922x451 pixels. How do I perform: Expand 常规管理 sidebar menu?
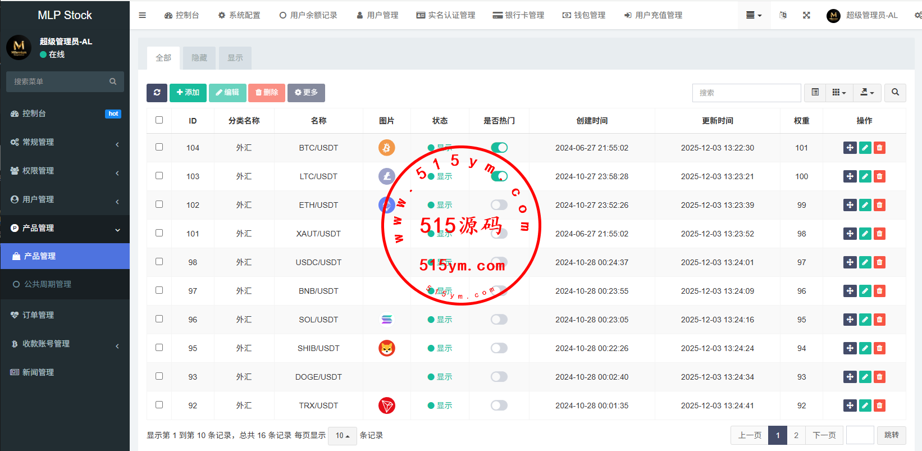65,143
